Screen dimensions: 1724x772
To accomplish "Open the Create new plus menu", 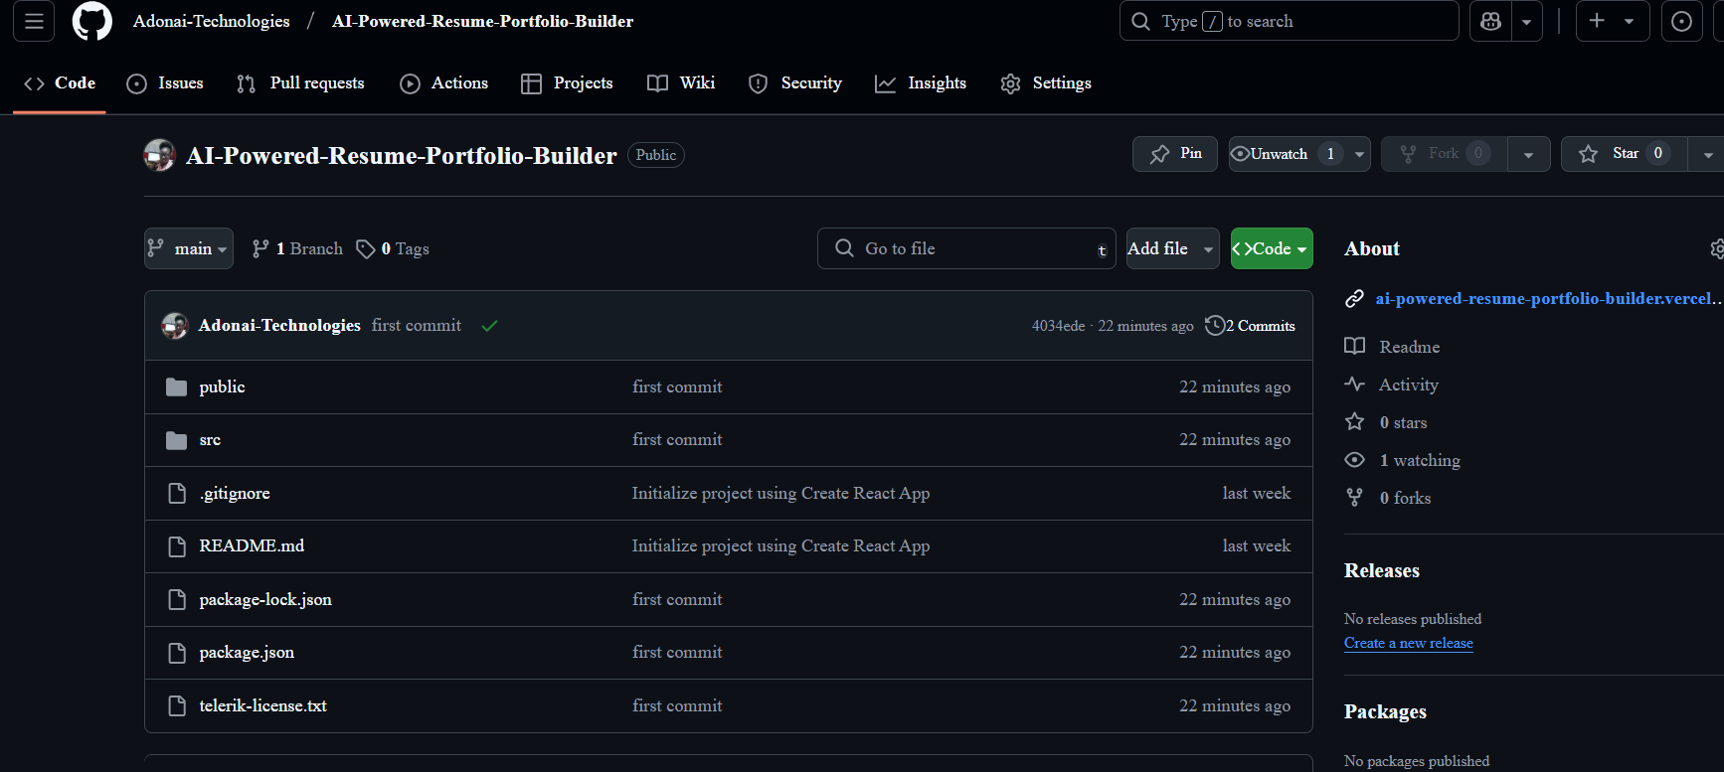I will point(1612,21).
